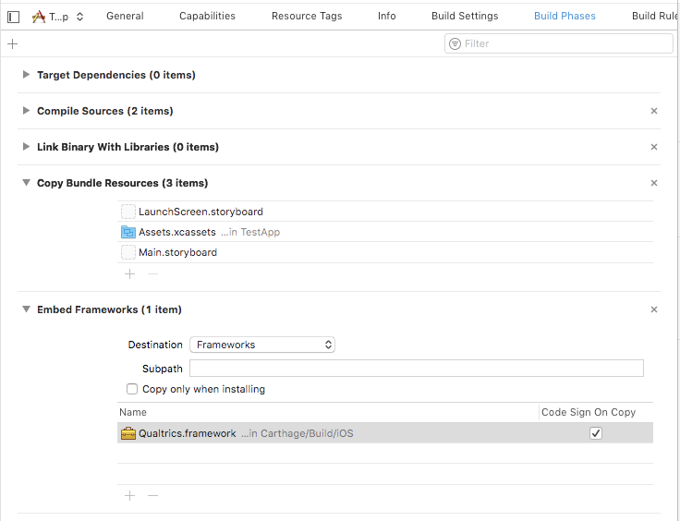Image resolution: width=680 pixels, height=521 pixels.
Task: Toggle the project navigator sidebar icon
Action: 14,17
